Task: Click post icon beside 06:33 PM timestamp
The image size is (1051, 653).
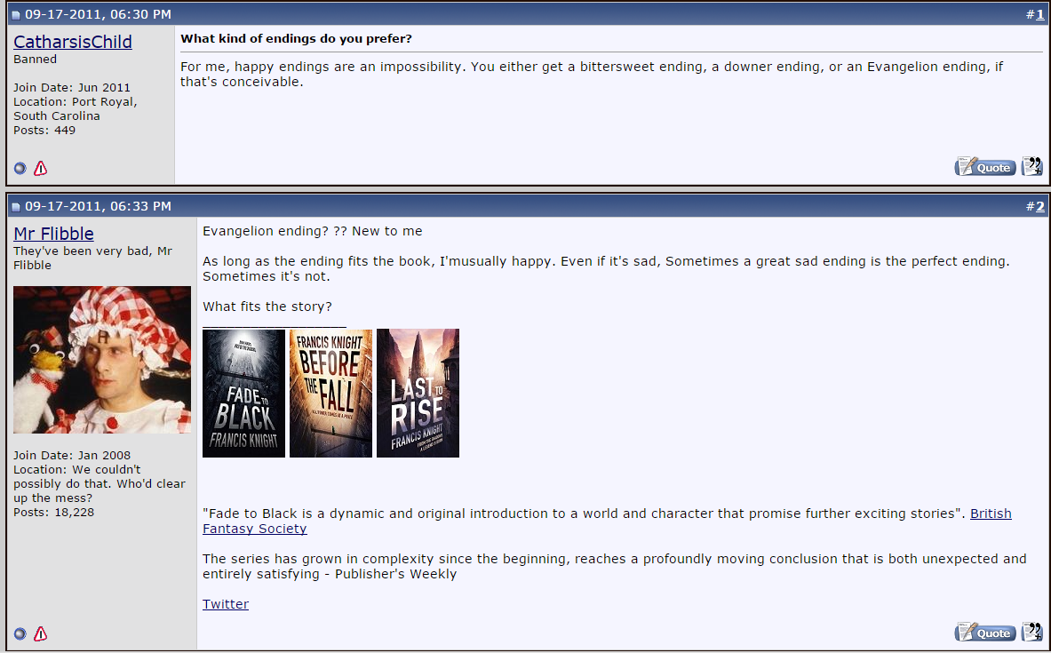Action: (16, 207)
